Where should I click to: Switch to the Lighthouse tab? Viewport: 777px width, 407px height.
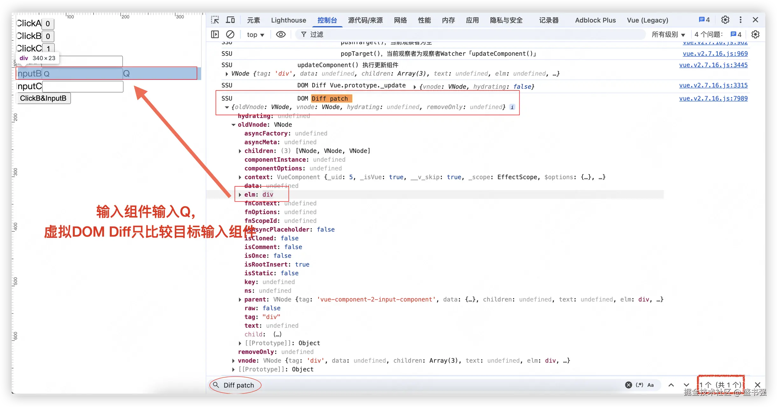coord(288,20)
